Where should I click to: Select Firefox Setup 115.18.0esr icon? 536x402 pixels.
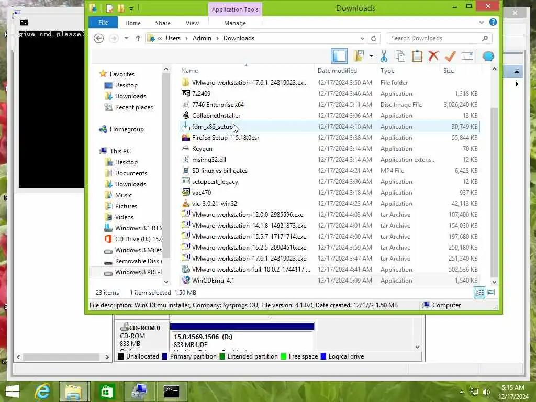pos(186,138)
